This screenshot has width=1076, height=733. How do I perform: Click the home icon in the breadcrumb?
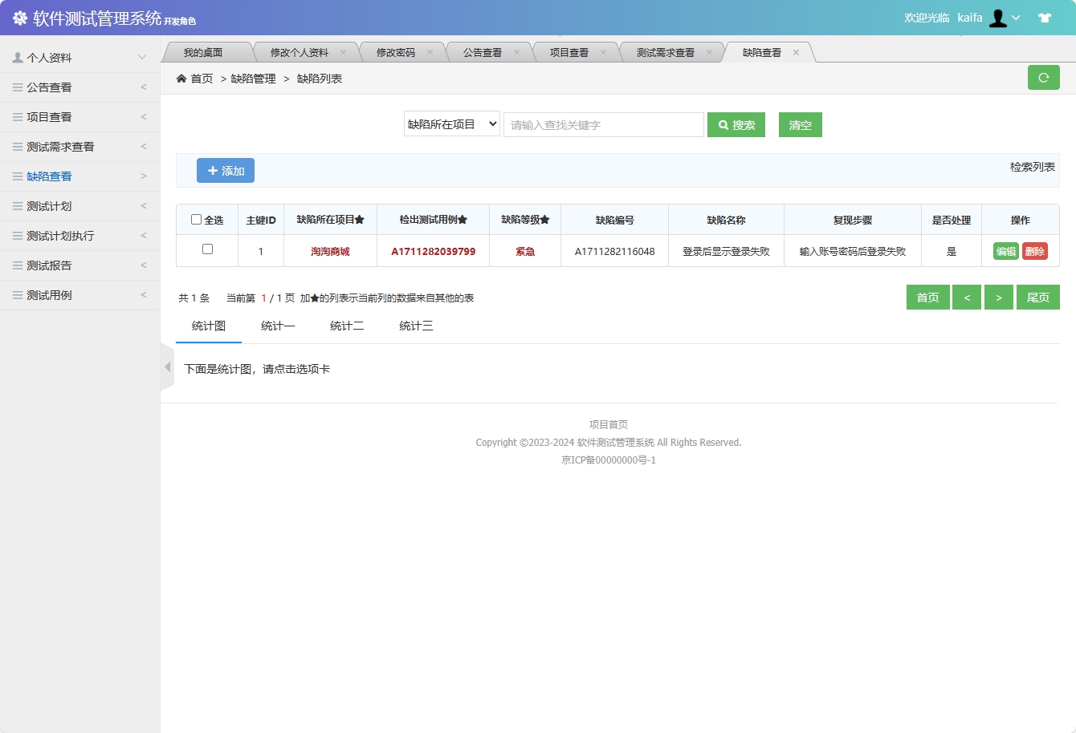183,78
